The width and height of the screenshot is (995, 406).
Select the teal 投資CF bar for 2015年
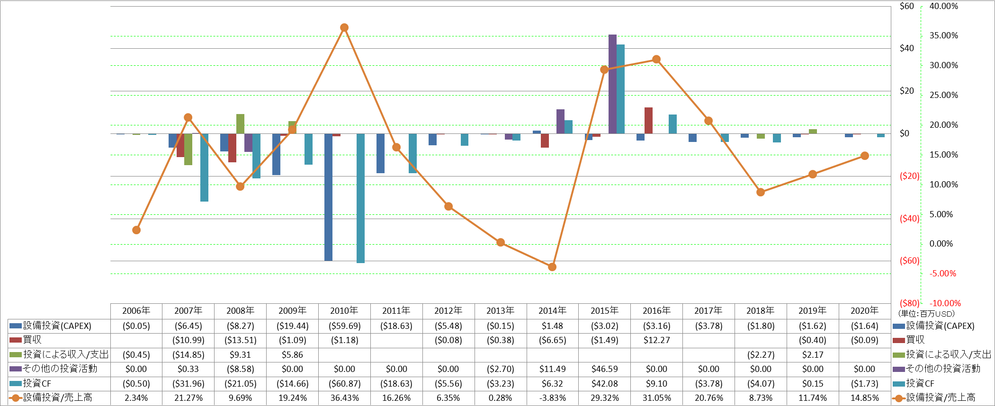[620, 89]
